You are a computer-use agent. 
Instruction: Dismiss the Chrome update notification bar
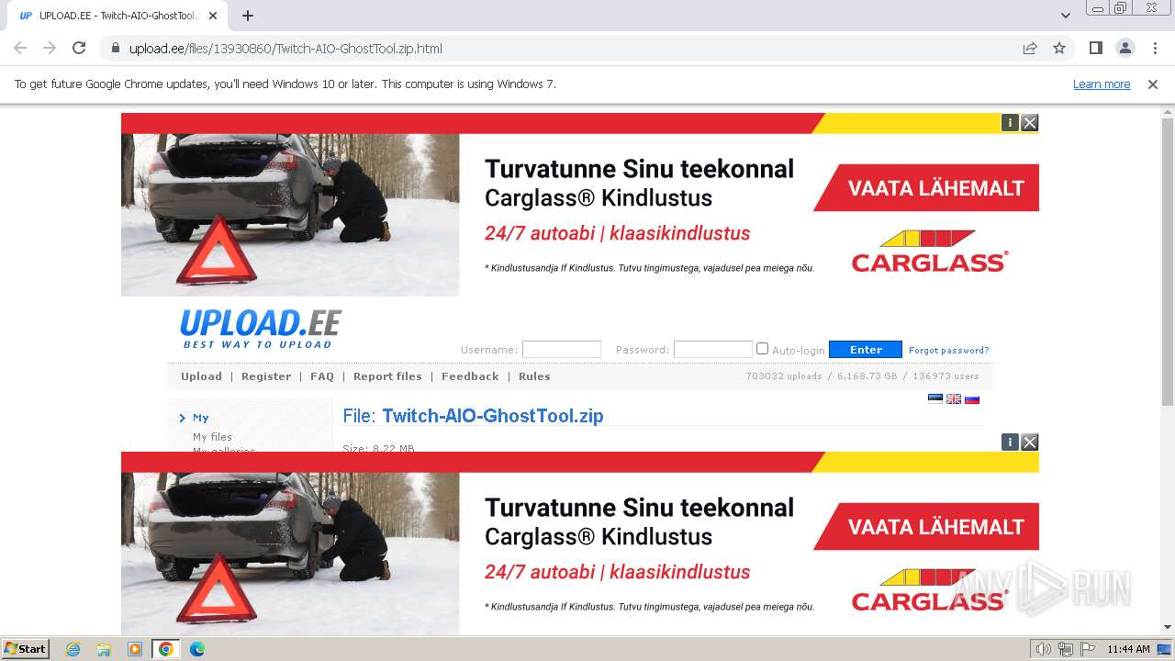[x=1153, y=84]
